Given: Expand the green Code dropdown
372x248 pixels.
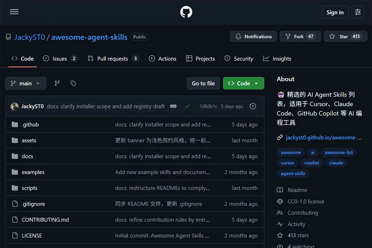Looking at the screenshot, I should [x=243, y=83].
